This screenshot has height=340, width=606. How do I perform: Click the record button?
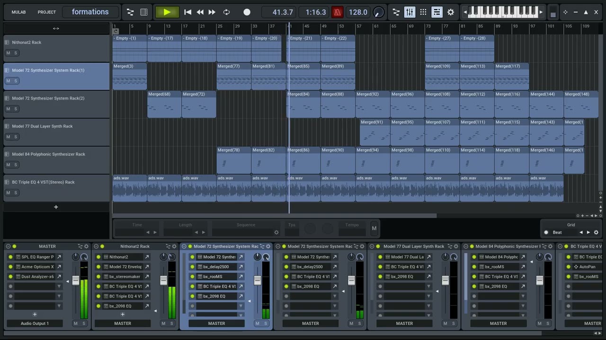tap(247, 12)
